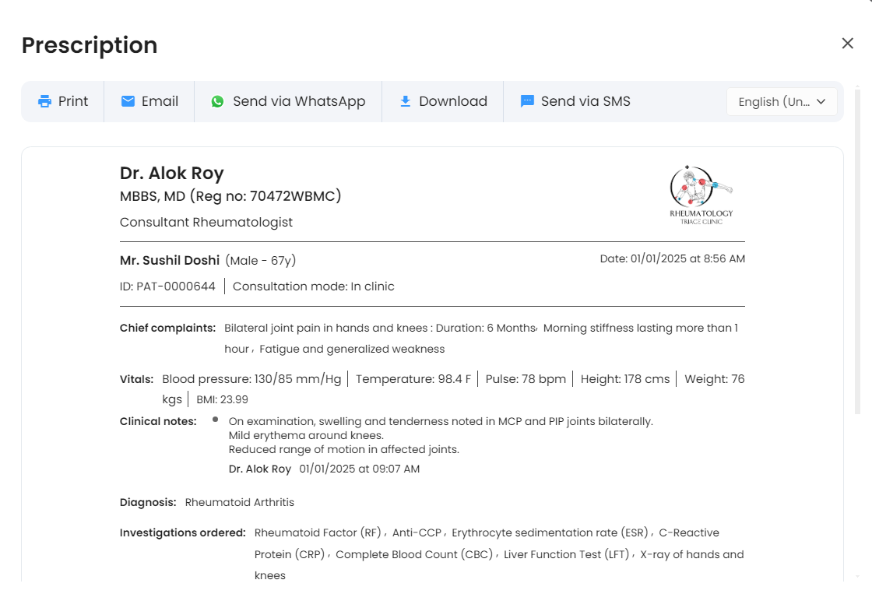The height and width of the screenshot is (608, 872).
Task: Click patient name Mr. Sushil Doshi
Action: (x=170, y=260)
